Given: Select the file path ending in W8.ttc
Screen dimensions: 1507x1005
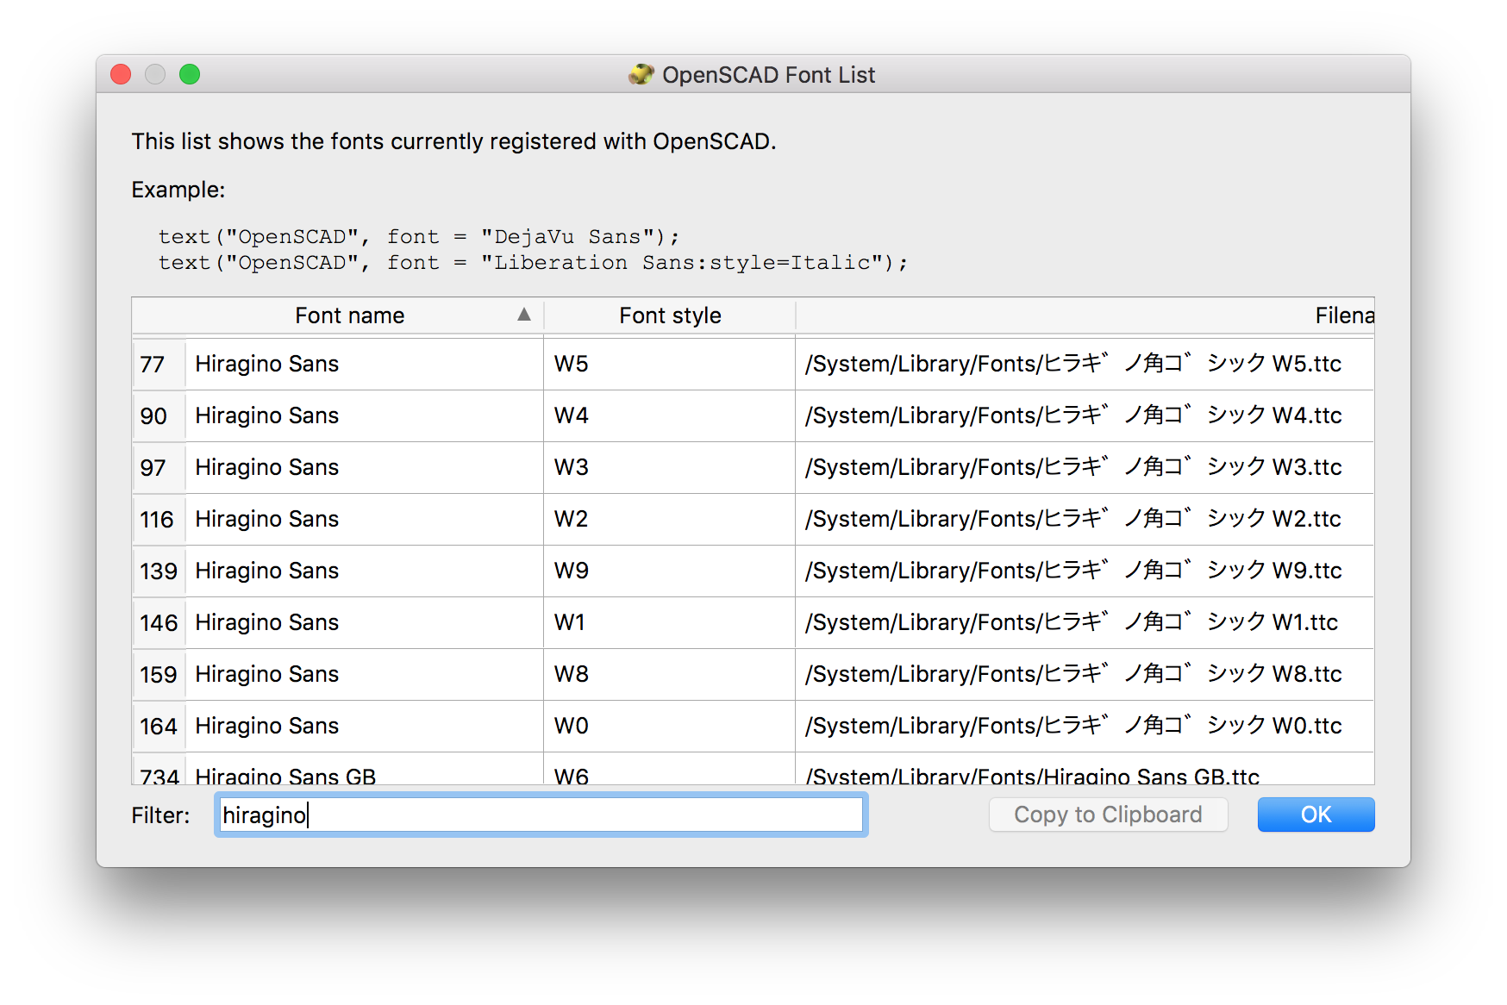Looking at the screenshot, I should tap(1085, 675).
